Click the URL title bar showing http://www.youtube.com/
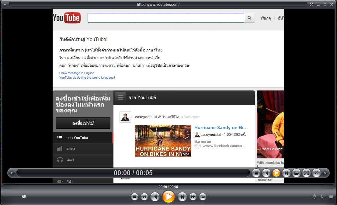Image resolution: width=337 pixels, height=205 pixels. point(158,4)
